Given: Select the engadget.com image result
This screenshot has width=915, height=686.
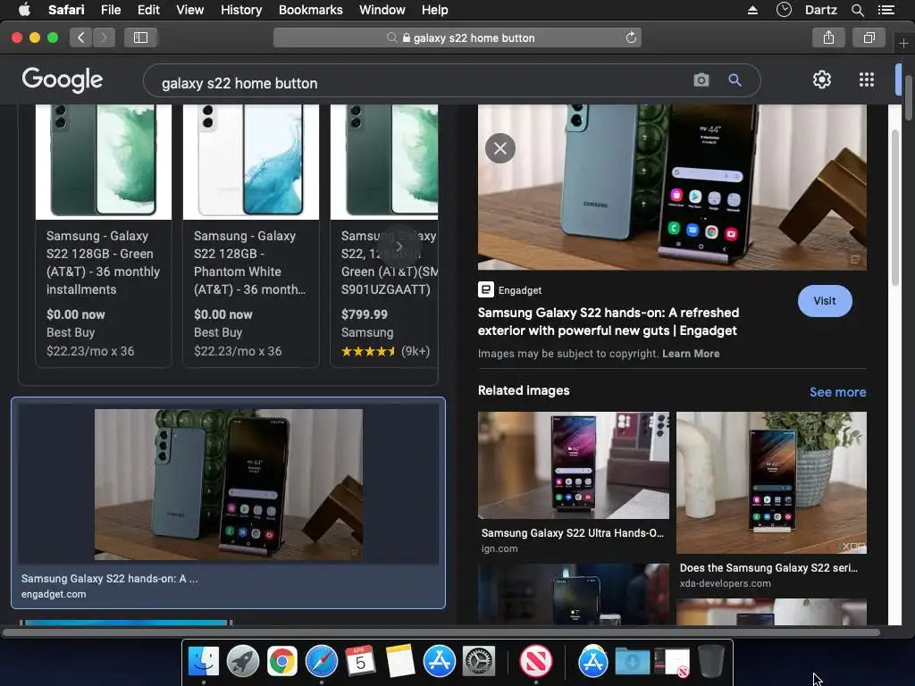Looking at the screenshot, I should (228, 503).
